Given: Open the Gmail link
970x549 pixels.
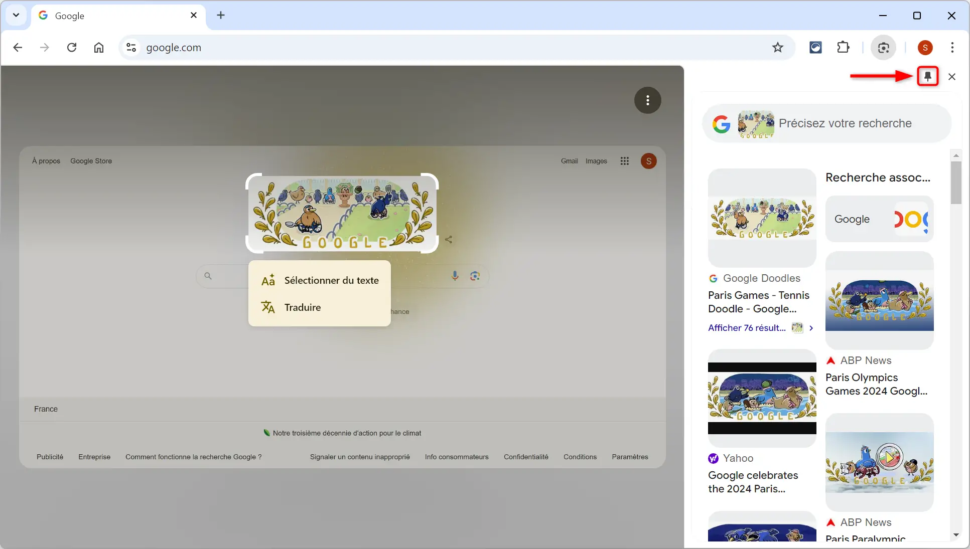Looking at the screenshot, I should click(570, 161).
